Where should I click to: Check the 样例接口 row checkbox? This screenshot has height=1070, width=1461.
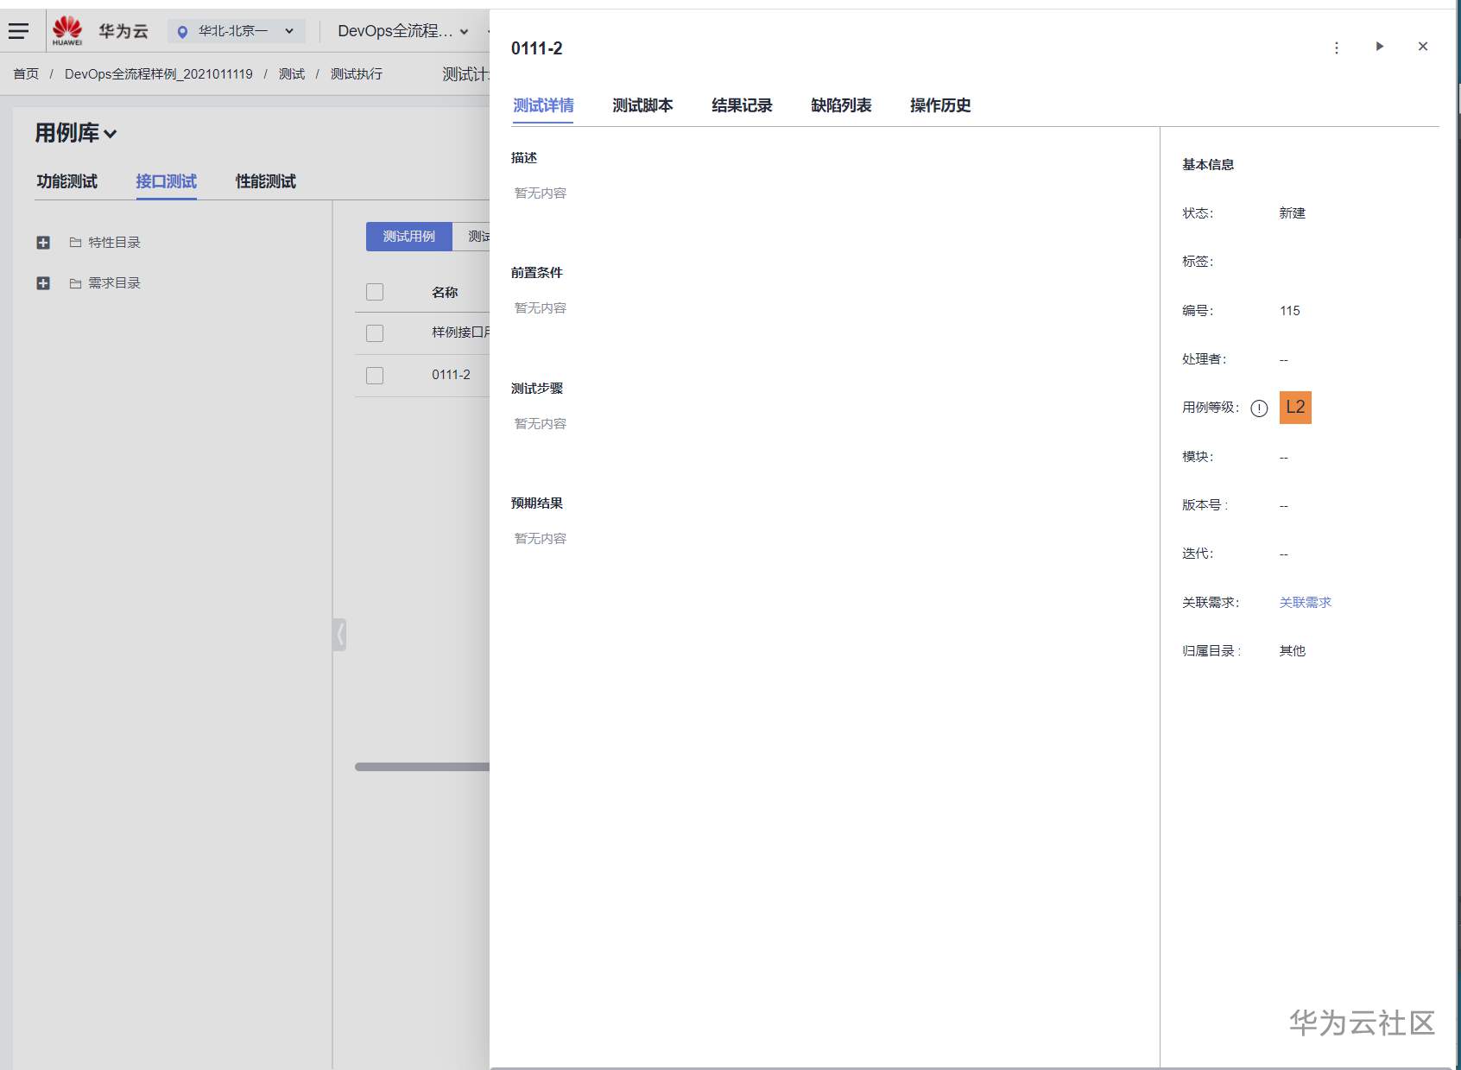click(x=375, y=333)
